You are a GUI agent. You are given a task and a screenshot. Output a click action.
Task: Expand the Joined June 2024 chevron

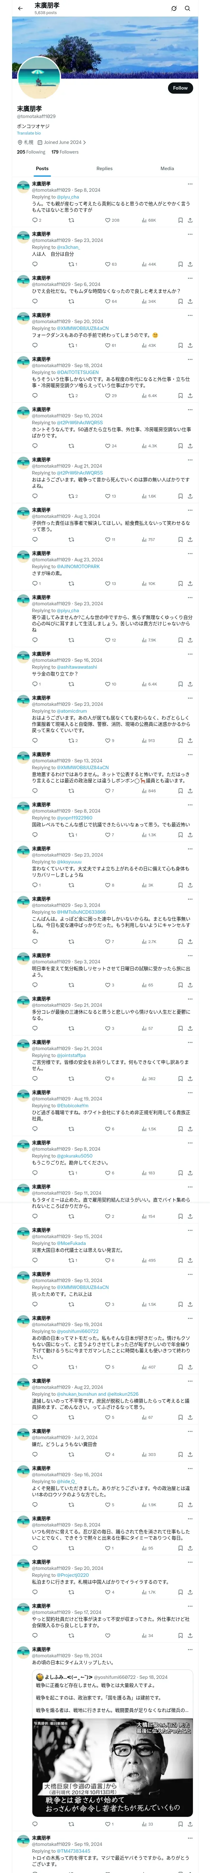(85, 143)
